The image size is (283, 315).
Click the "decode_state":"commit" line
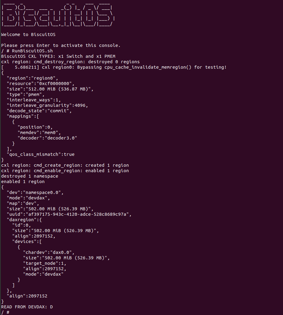(39, 111)
